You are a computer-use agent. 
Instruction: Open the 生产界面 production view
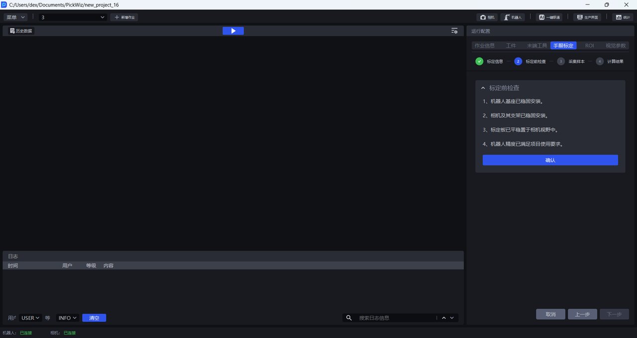point(587,17)
